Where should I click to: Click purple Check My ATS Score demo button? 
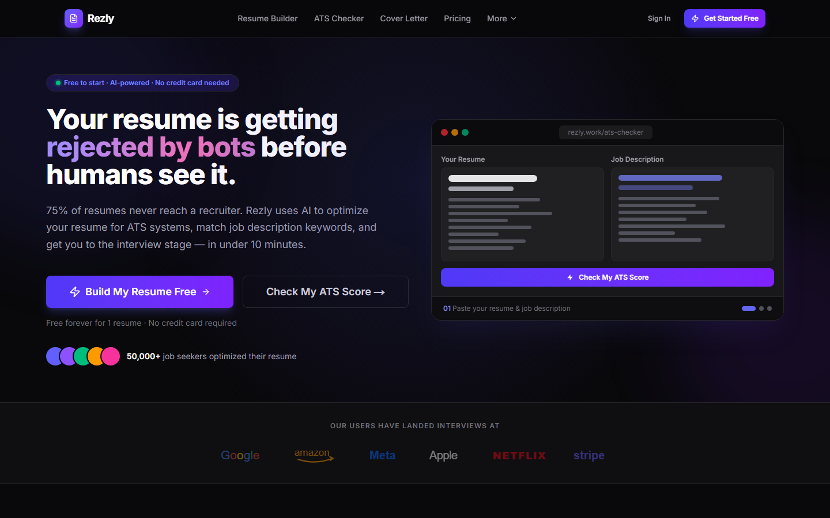tap(608, 277)
